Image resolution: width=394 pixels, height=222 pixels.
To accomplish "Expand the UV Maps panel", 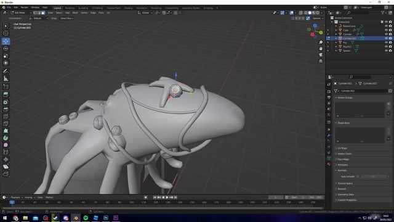I will click(x=342, y=148).
